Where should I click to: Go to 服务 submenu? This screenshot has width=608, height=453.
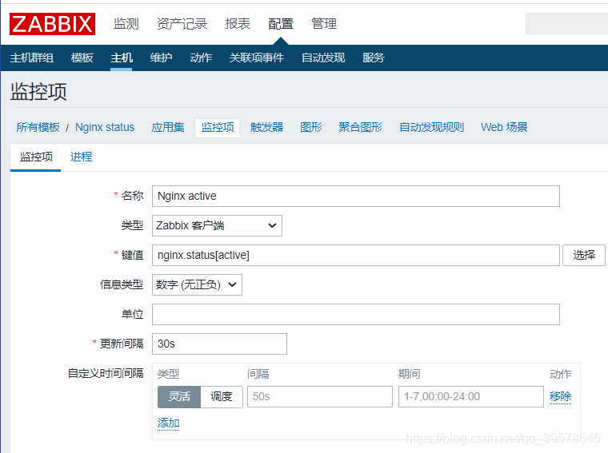[374, 58]
